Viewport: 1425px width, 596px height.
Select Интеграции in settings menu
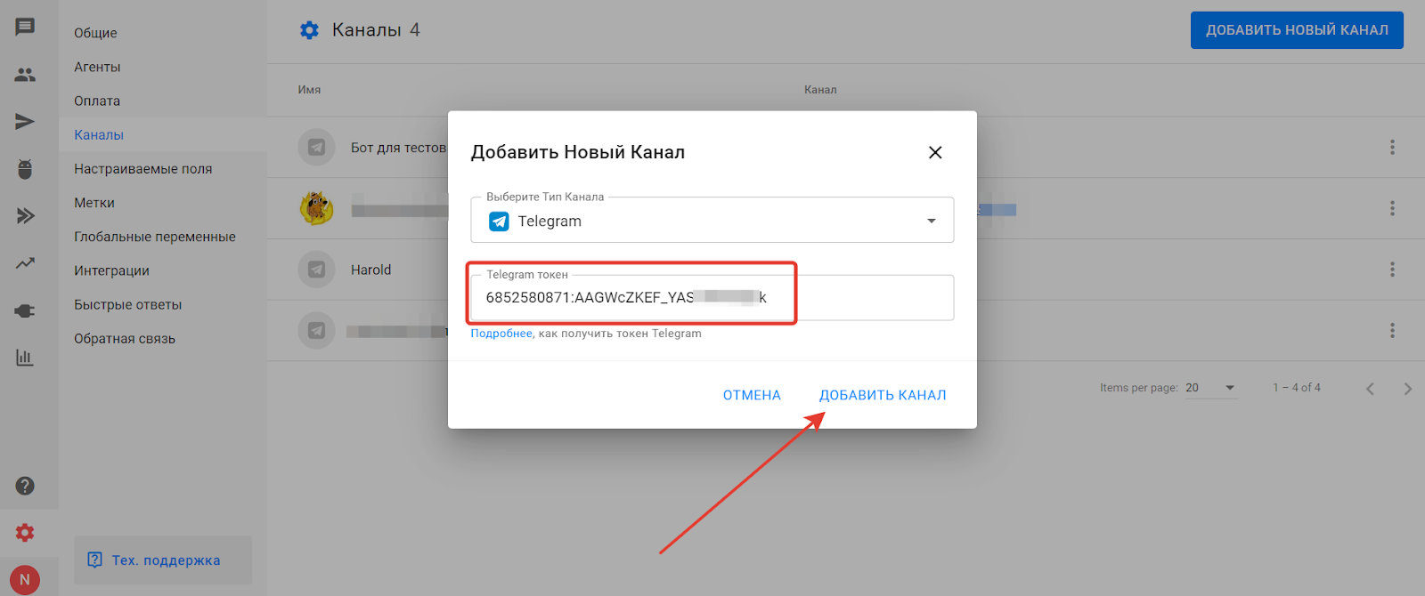coord(111,270)
